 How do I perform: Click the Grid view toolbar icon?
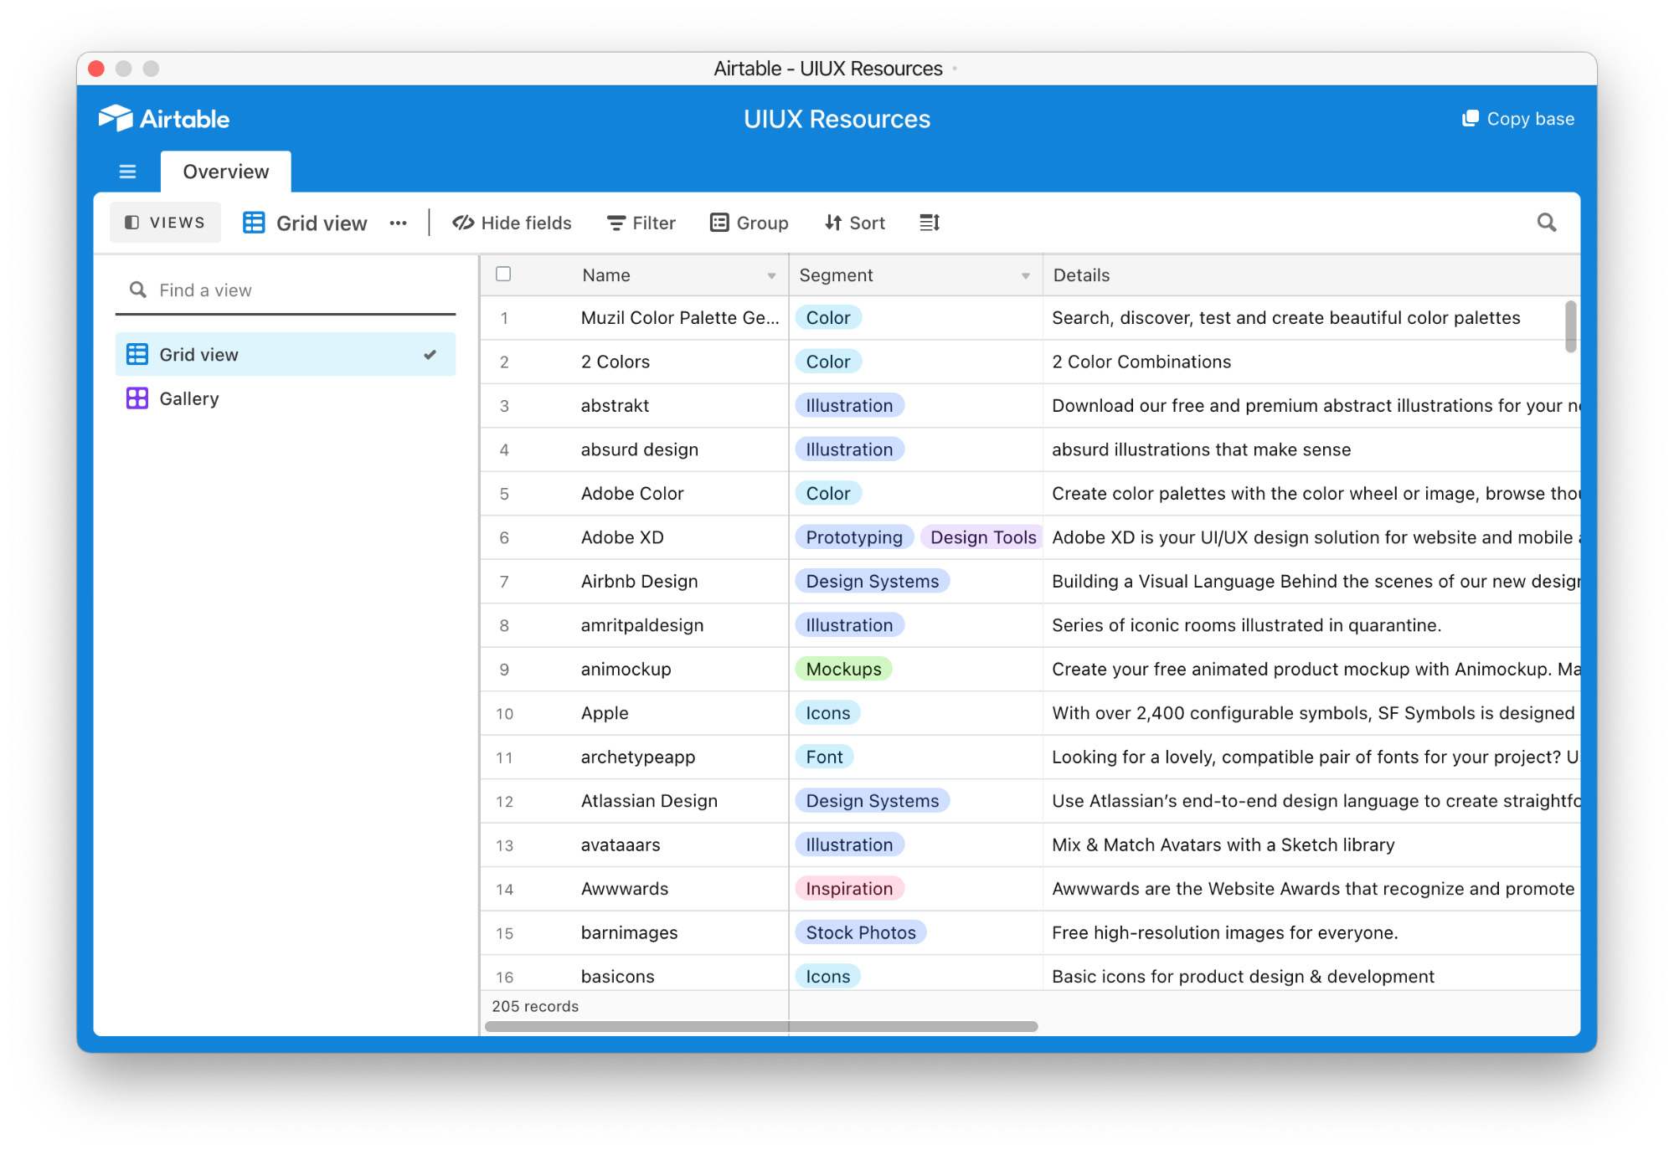click(x=254, y=223)
